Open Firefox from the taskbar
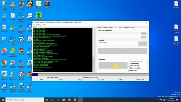Image resolution: width=181 pixels, height=102 pixels. coord(69,100)
